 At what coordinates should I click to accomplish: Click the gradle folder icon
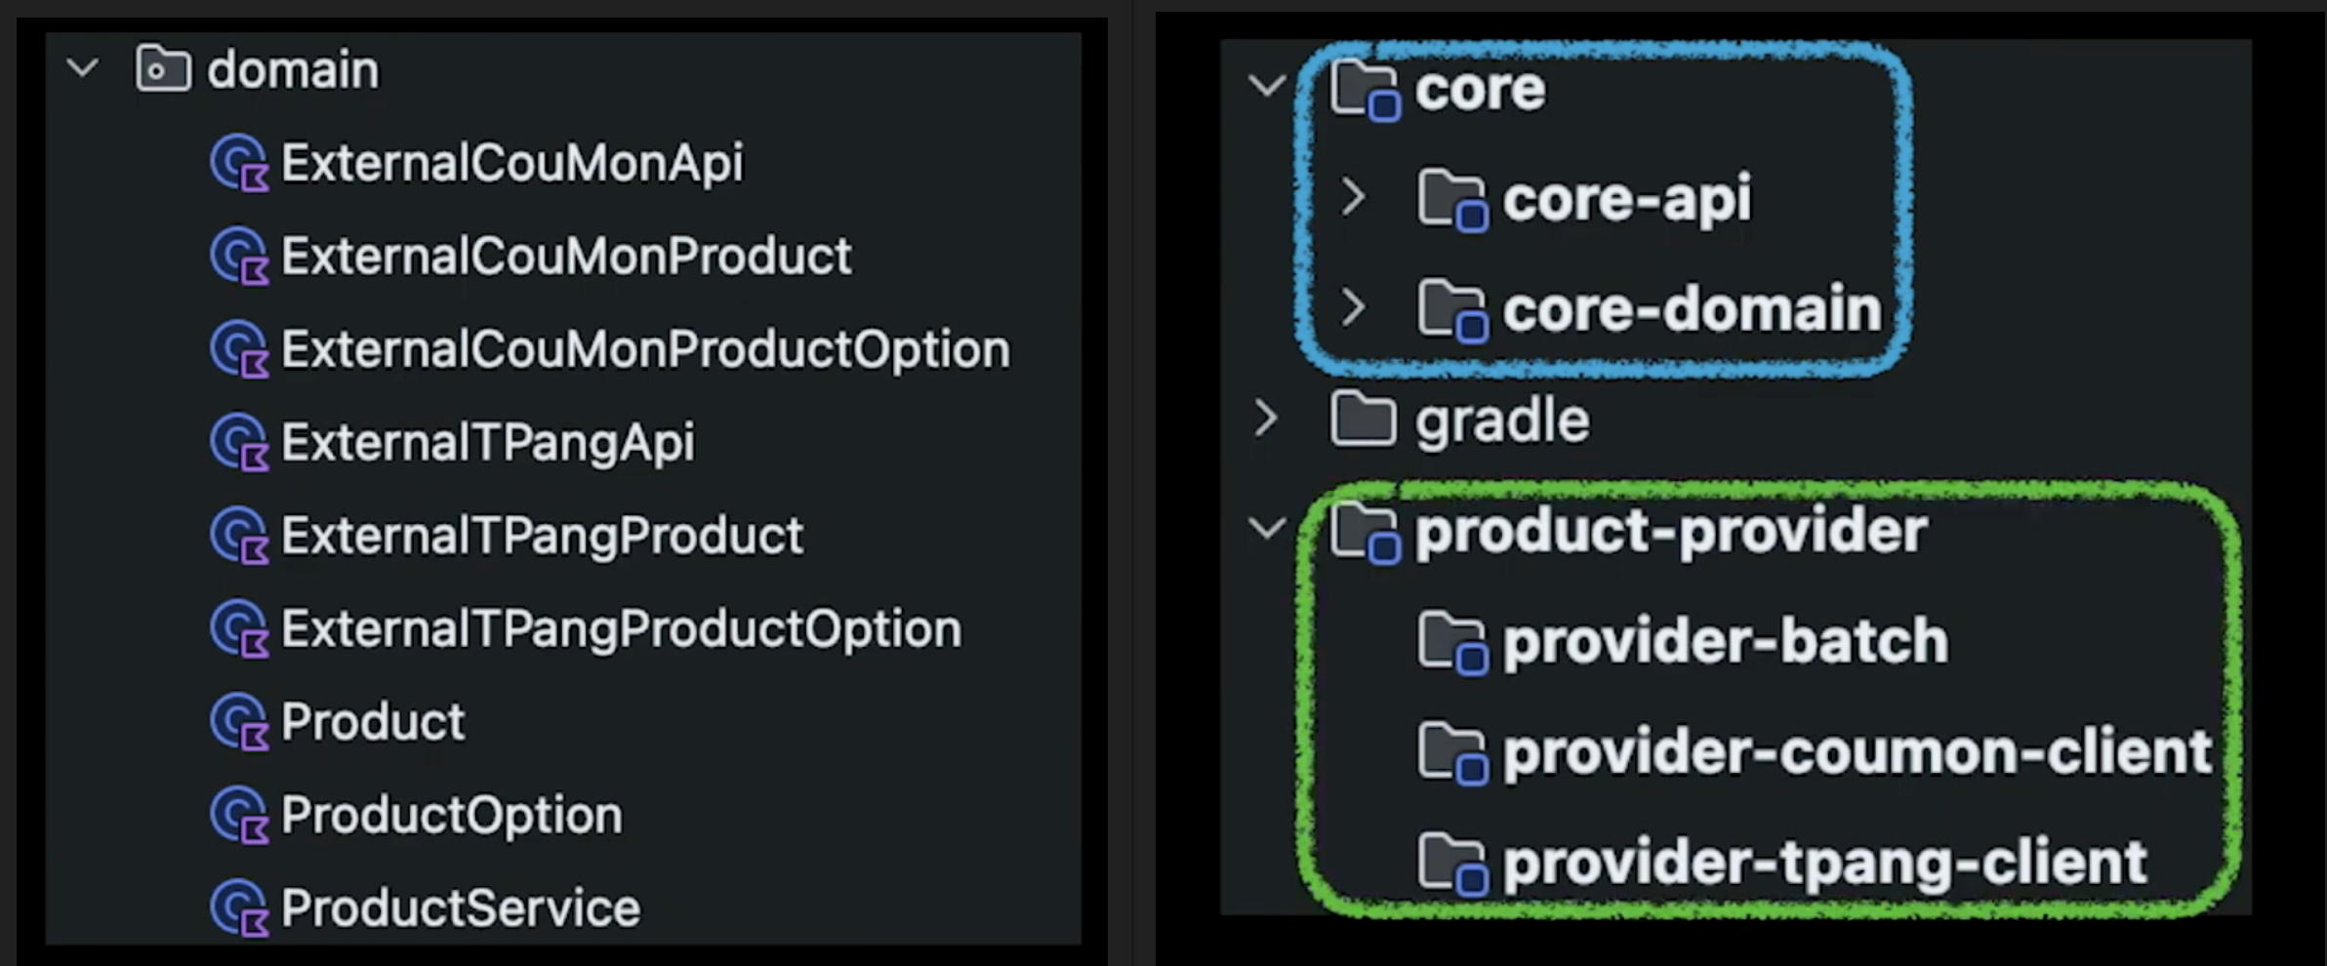(1363, 421)
